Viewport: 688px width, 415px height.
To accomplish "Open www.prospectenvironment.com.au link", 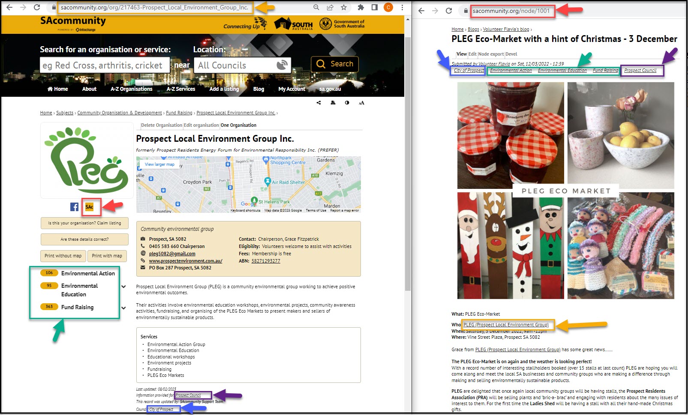I will [x=186, y=261].
